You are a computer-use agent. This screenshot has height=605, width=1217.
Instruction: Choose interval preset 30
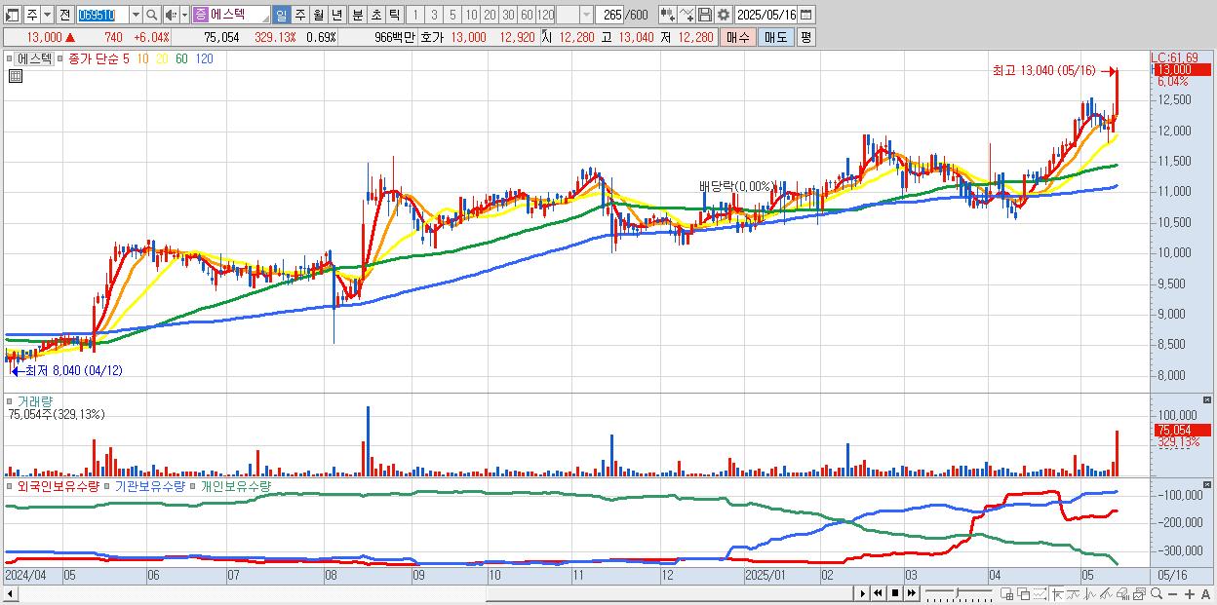(507, 15)
